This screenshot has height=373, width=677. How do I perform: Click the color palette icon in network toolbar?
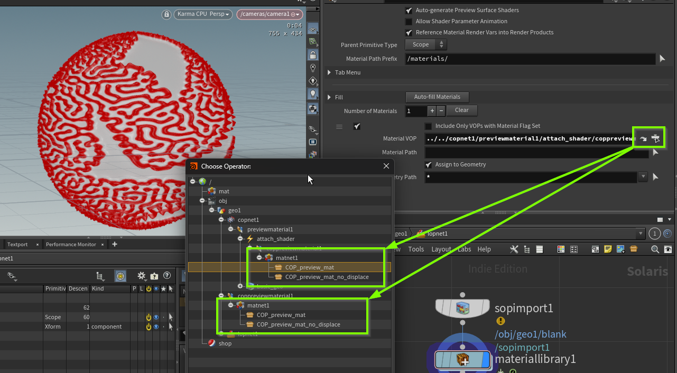coord(561,249)
